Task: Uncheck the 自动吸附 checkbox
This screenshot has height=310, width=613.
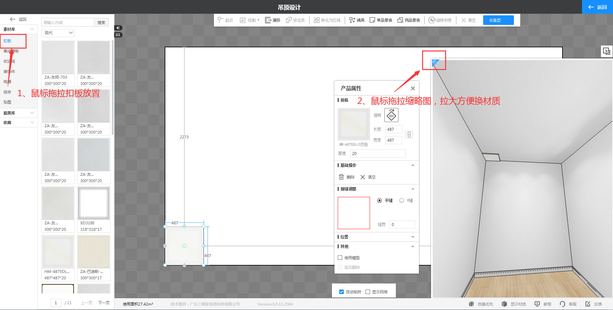Action: point(342,292)
